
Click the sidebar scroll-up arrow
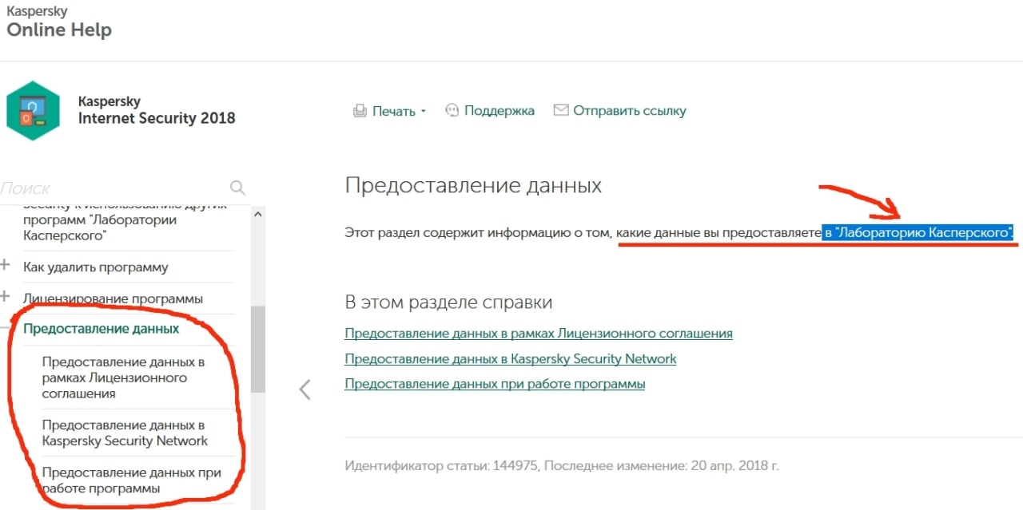[x=257, y=214]
